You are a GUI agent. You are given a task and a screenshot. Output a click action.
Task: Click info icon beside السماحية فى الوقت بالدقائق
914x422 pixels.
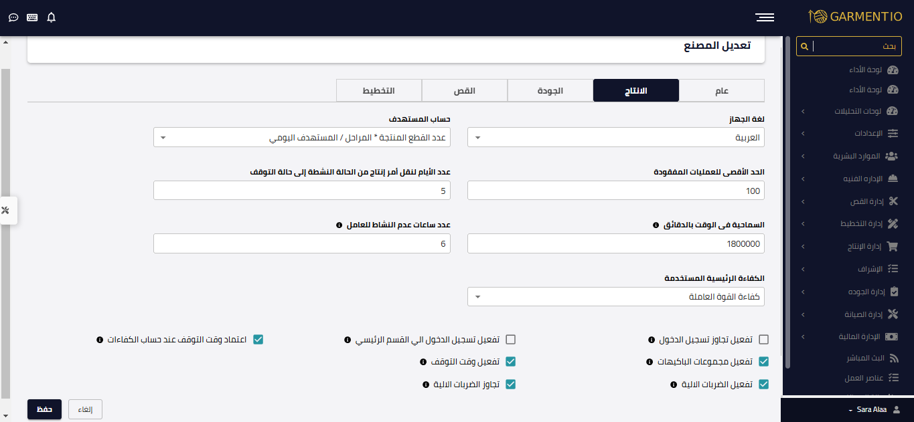coord(656,225)
